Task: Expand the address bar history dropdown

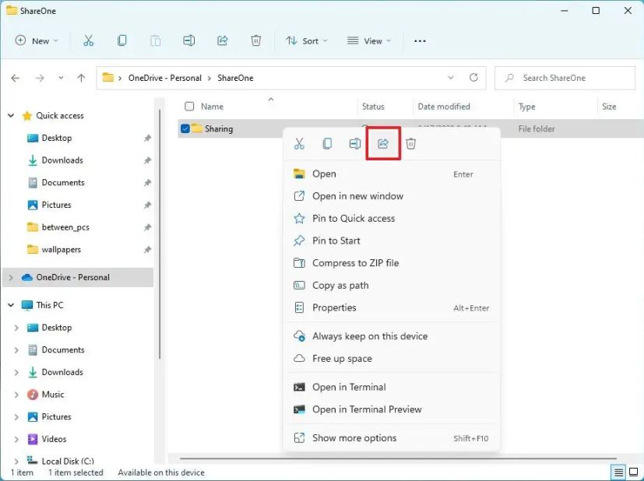Action: pos(451,78)
